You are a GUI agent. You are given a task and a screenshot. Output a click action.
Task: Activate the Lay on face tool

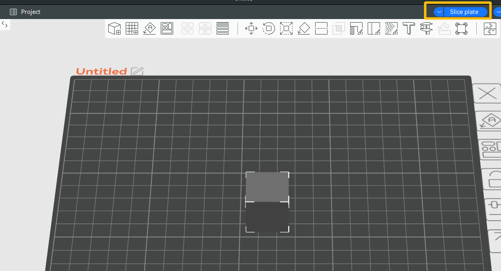[x=304, y=29]
